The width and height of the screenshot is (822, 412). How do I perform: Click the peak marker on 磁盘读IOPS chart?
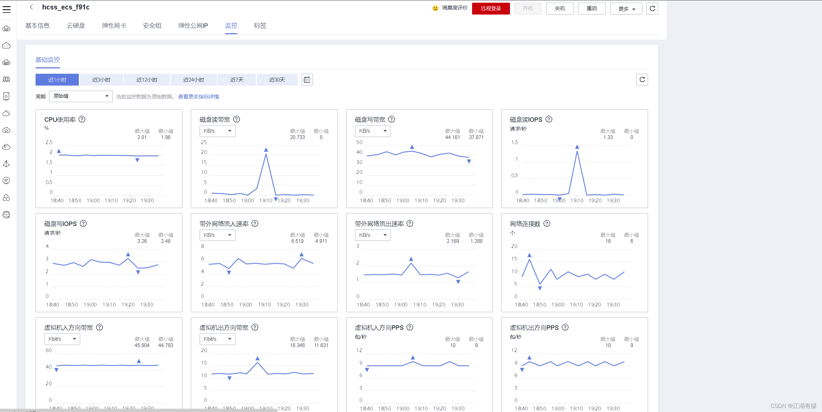(577, 147)
